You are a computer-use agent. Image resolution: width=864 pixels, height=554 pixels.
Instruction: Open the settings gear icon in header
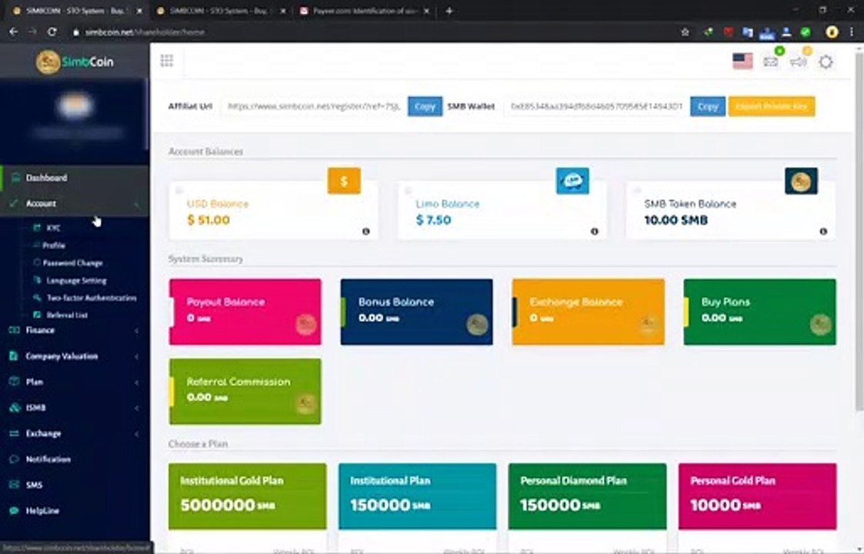click(x=826, y=62)
